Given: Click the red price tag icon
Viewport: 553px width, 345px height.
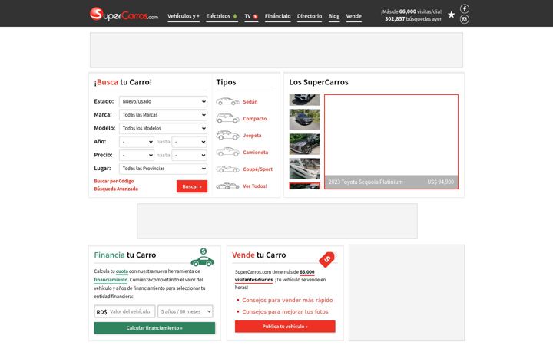Looking at the screenshot, I should pos(326,259).
